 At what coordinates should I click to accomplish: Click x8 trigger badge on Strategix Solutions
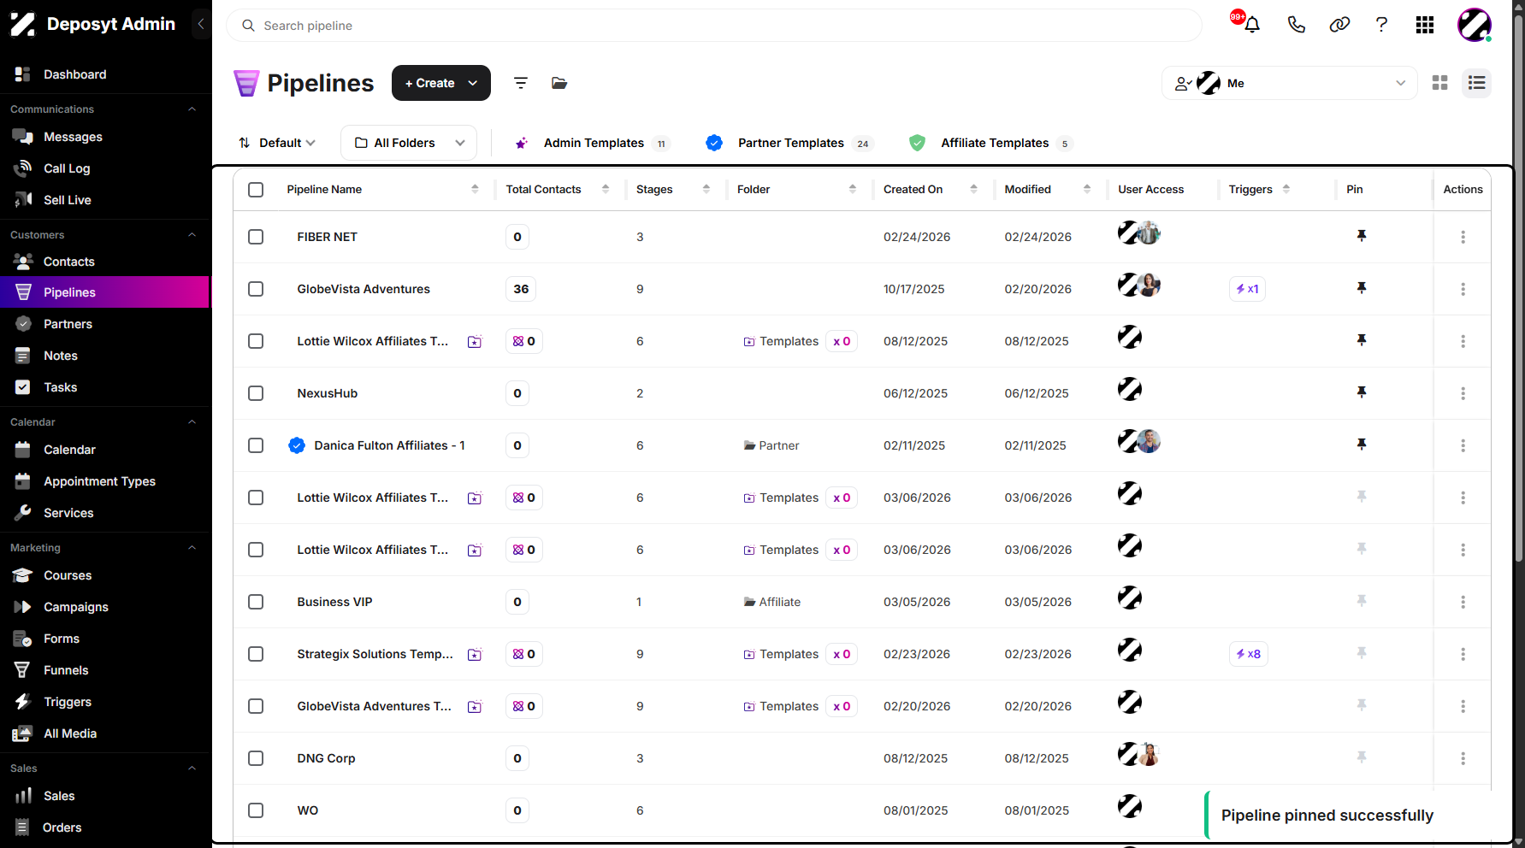click(x=1248, y=654)
